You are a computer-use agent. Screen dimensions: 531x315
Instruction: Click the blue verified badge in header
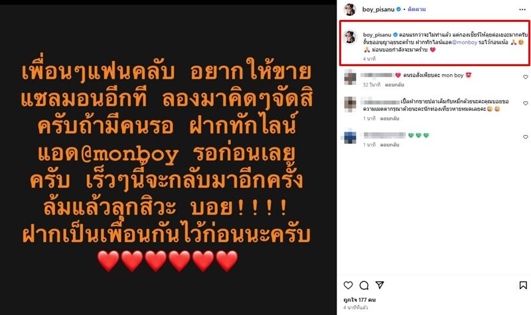[x=399, y=9]
